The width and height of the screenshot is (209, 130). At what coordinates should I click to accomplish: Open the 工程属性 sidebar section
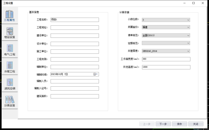coord(9,16)
